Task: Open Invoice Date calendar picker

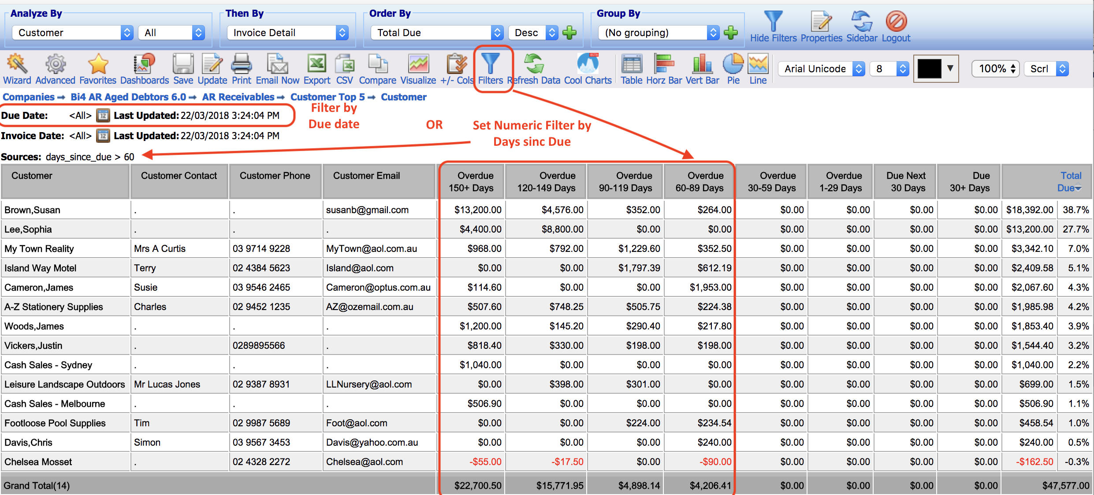Action: click(103, 136)
